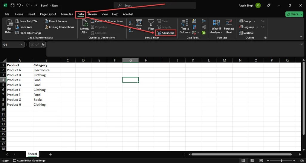Switch to the Home tab
306x163 pixels.
[x=19, y=14]
